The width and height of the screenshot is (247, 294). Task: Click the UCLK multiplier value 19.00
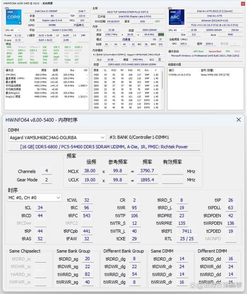pyautogui.click(x=90, y=180)
